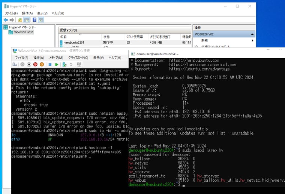Screen dimensions: 285x194
Task: Click the vmubuntu2204 row VM icon
Action: pyautogui.click(x=61, y=42)
